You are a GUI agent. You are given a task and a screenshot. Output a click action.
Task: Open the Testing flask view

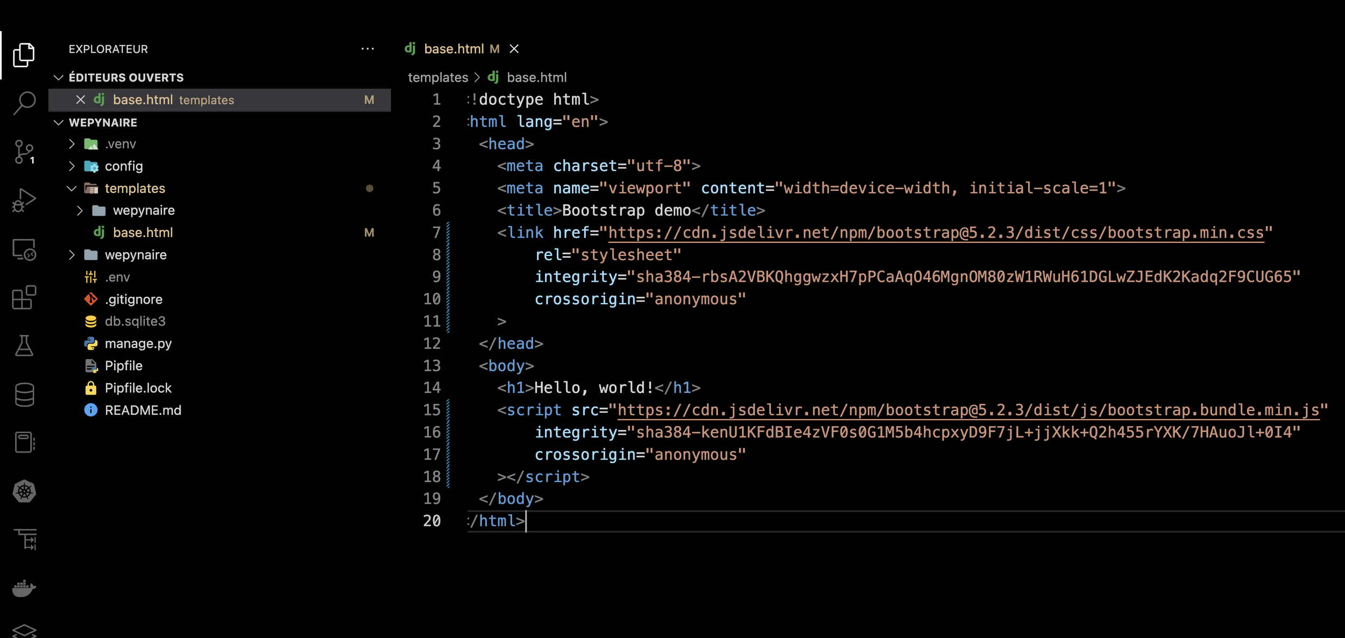coord(24,346)
